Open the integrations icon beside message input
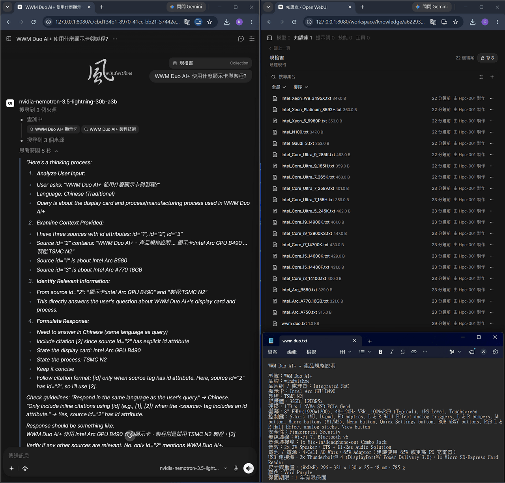The width and height of the screenshot is (505, 483). (x=25, y=468)
